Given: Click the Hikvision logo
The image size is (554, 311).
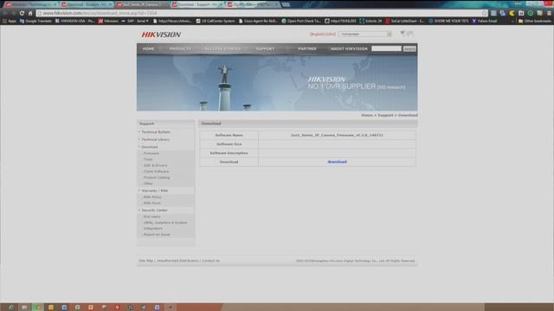Looking at the screenshot, I should point(161,35).
